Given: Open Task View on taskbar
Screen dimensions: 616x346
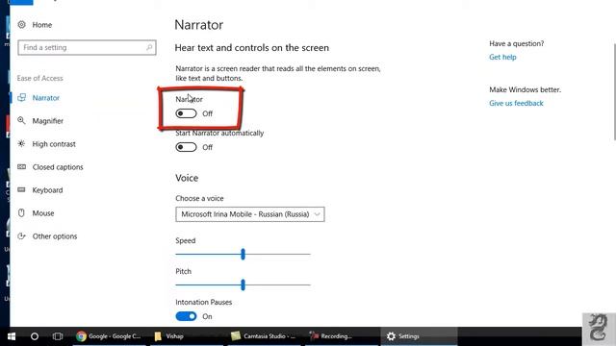Looking at the screenshot, I should (58, 336).
